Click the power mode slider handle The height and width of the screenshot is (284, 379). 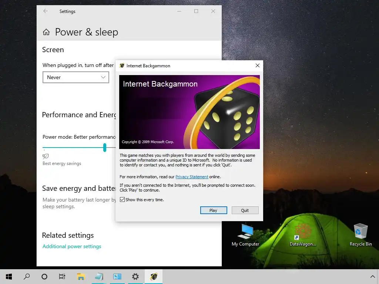pyautogui.click(x=105, y=147)
